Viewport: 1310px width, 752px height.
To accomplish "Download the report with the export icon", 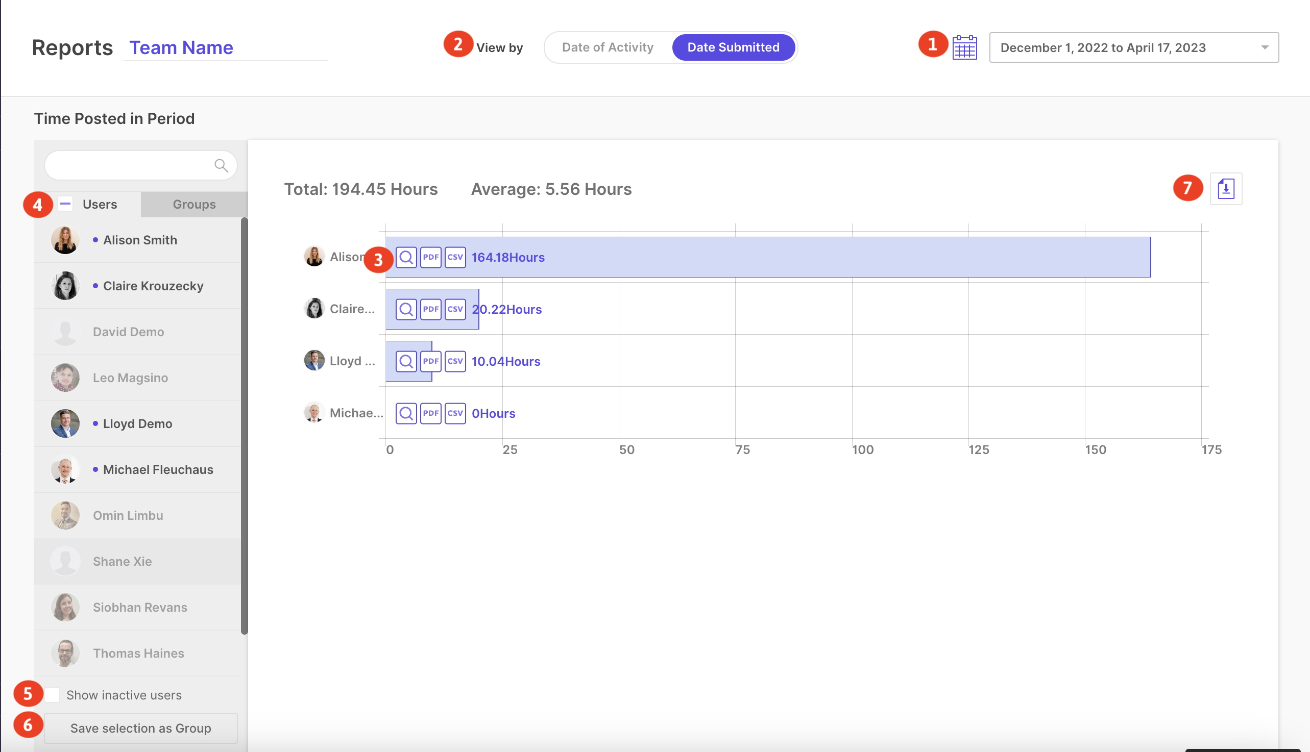I will 1226,189.
